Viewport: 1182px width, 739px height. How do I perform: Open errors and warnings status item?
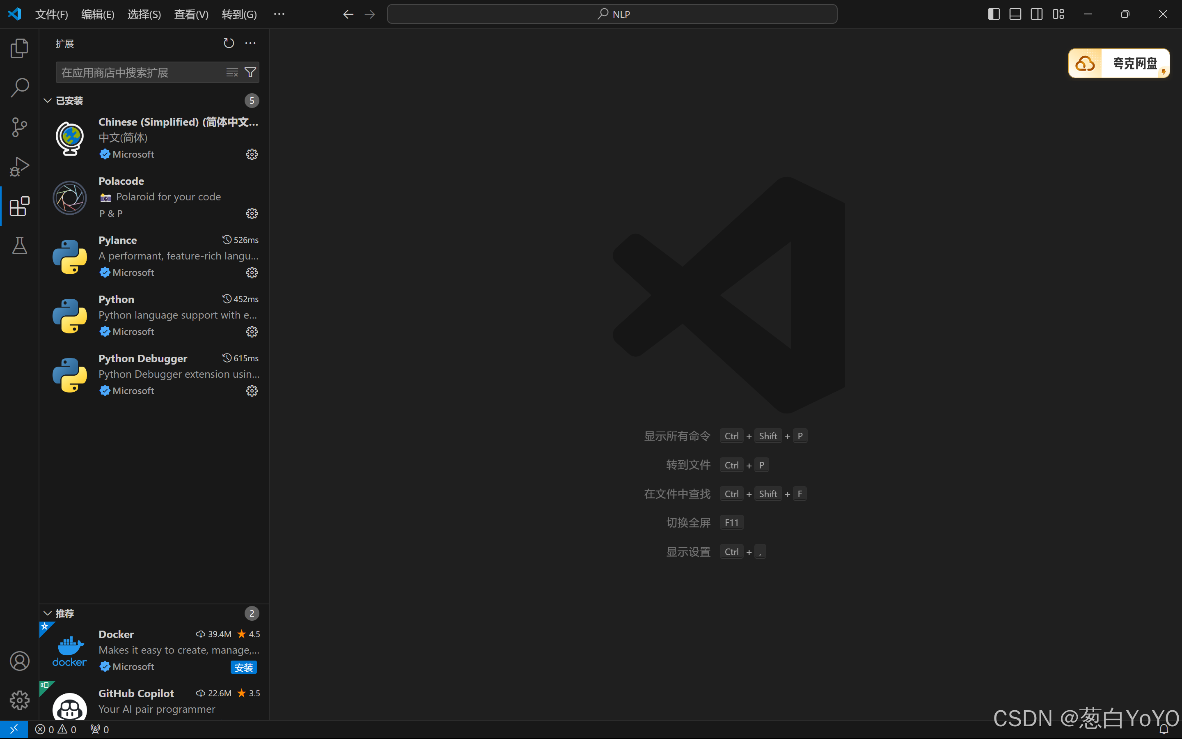(x=56, y=729)
